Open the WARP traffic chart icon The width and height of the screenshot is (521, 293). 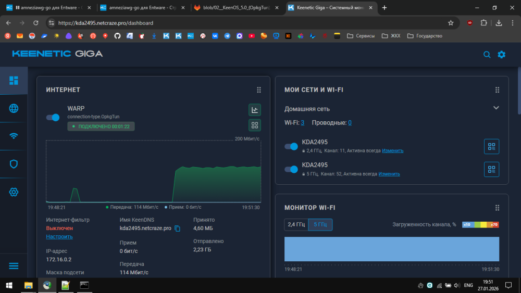[254, 110]
